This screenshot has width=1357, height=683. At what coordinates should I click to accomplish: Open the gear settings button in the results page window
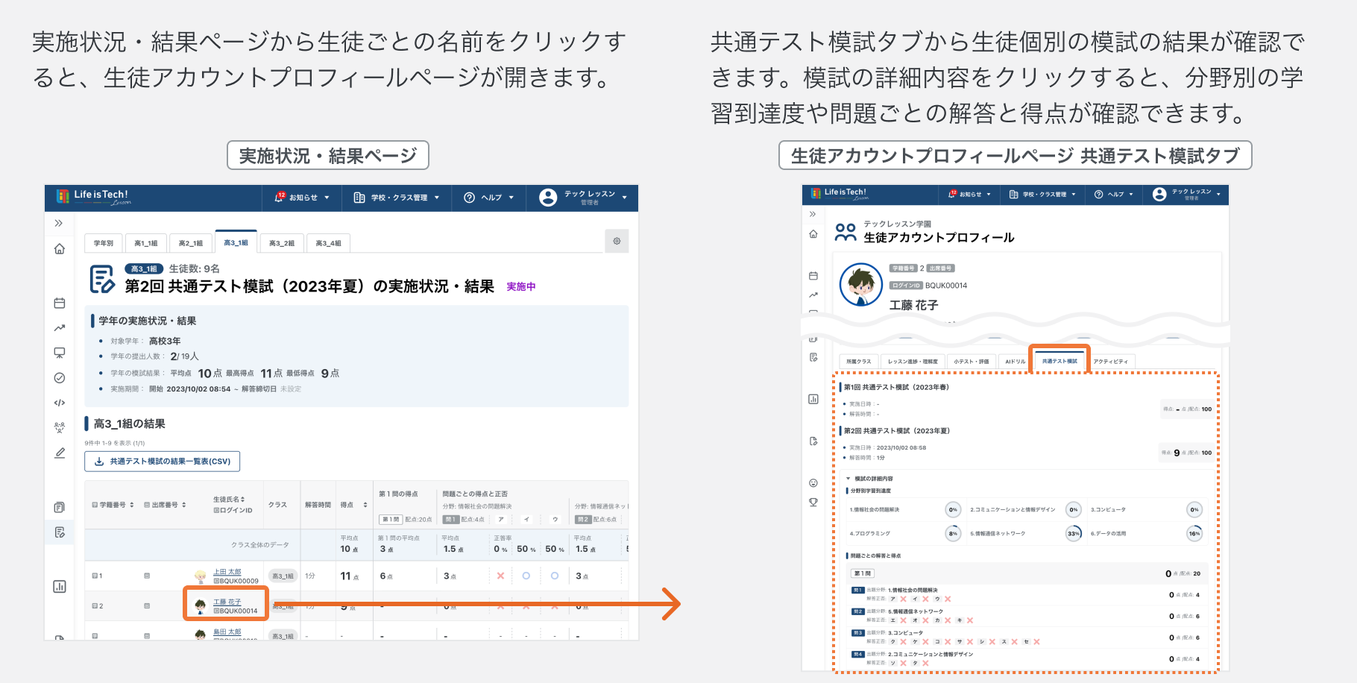pyautogui.click(x=617, y=241)
